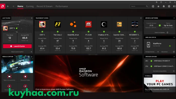Expand the Media & Capture panel
This screenshot has height=99, width=176.
32,57
